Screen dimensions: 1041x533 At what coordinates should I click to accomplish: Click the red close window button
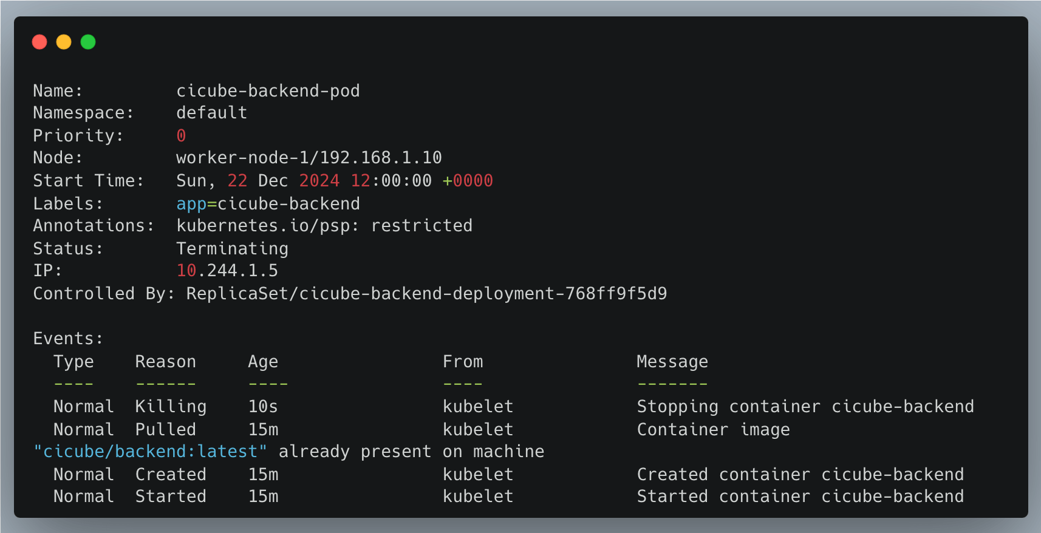(39, 42)
